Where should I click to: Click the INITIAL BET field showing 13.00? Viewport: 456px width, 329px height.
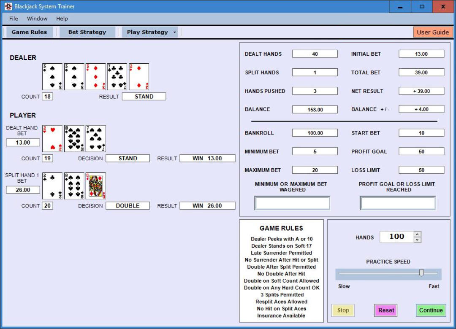pyautogui.click(x=421, y=54)
